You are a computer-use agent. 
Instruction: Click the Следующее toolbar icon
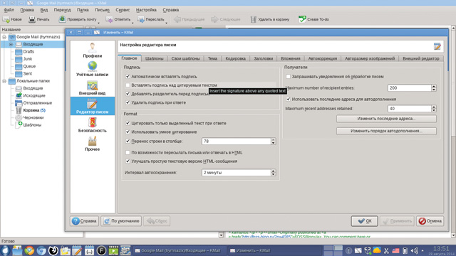coord(214,19)
